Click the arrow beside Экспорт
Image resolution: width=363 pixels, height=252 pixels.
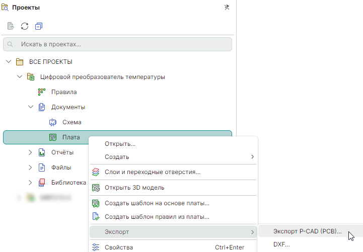(x=252, y=232)
